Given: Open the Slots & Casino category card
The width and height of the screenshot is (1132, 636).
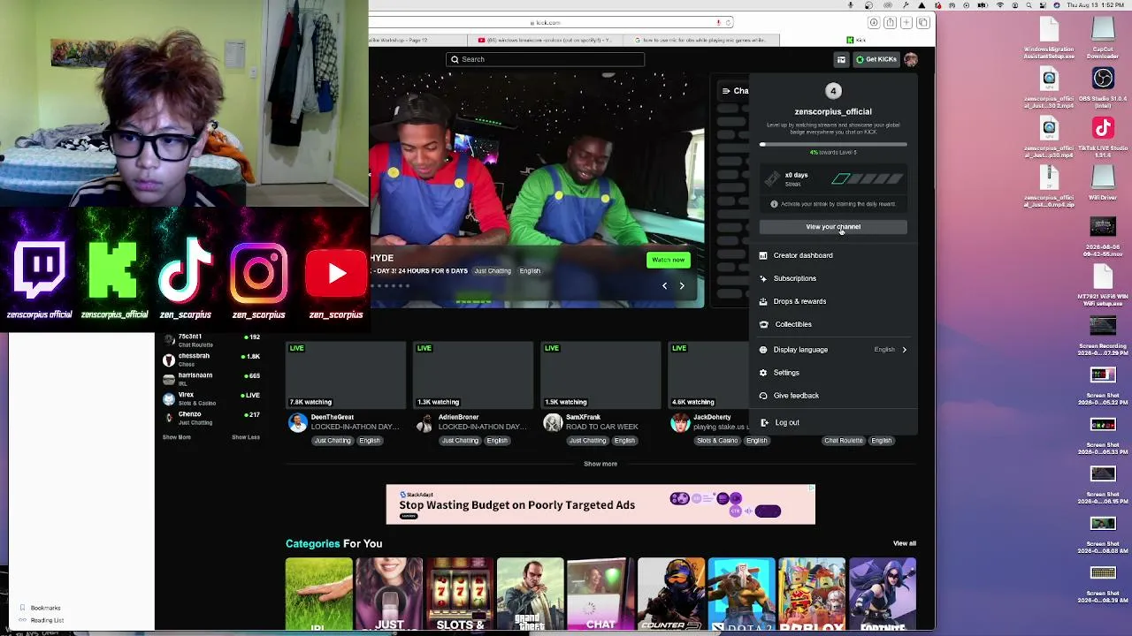Looking at the screenshot, I should coord(460,595).
